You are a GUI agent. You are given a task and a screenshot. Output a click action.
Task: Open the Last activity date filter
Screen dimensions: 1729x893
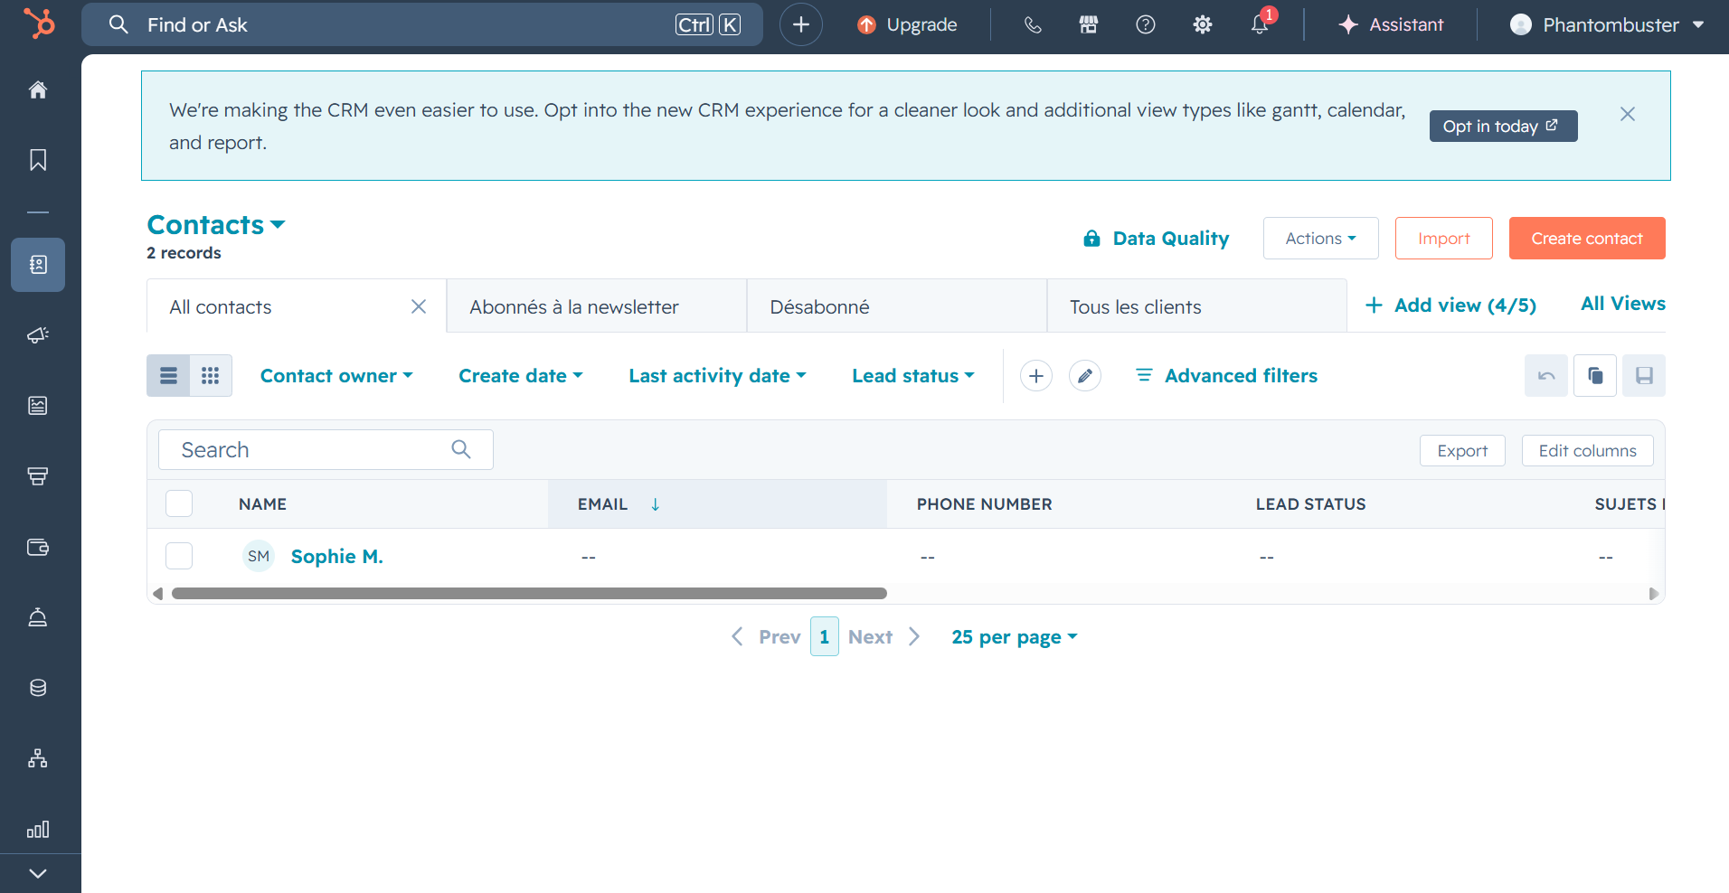point(717,376)
